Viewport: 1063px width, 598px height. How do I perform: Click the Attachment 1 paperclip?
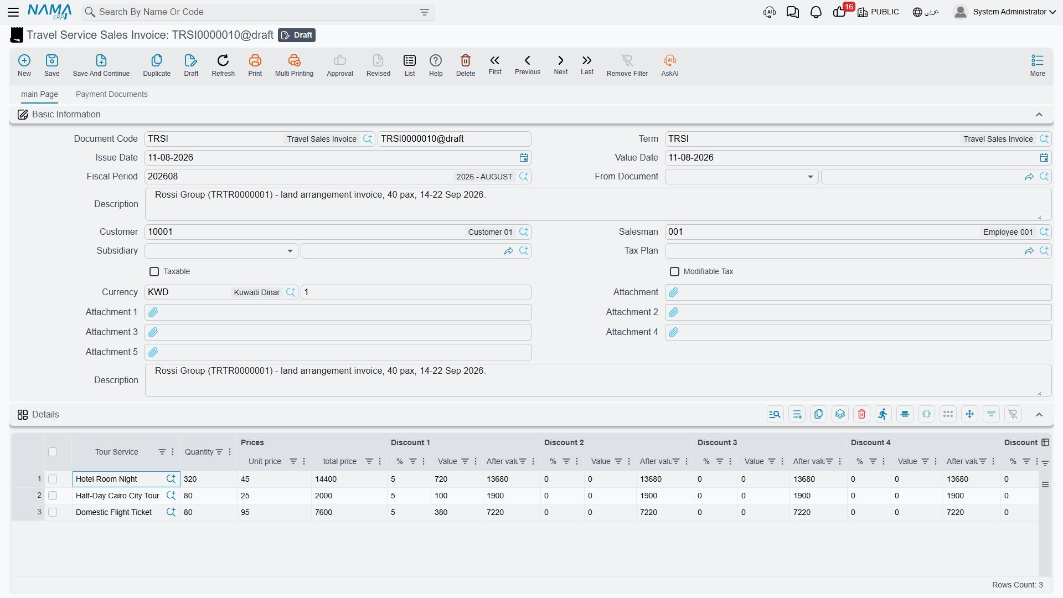(153, 312)
